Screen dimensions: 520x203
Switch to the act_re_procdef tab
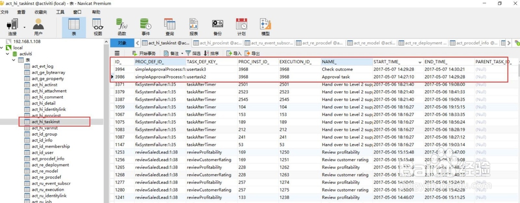click(x=320, y=43)
